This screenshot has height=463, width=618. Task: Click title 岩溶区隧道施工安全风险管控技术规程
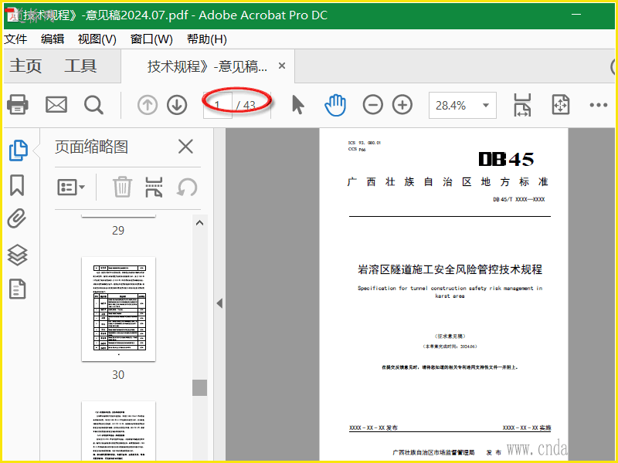click(450, 269)
